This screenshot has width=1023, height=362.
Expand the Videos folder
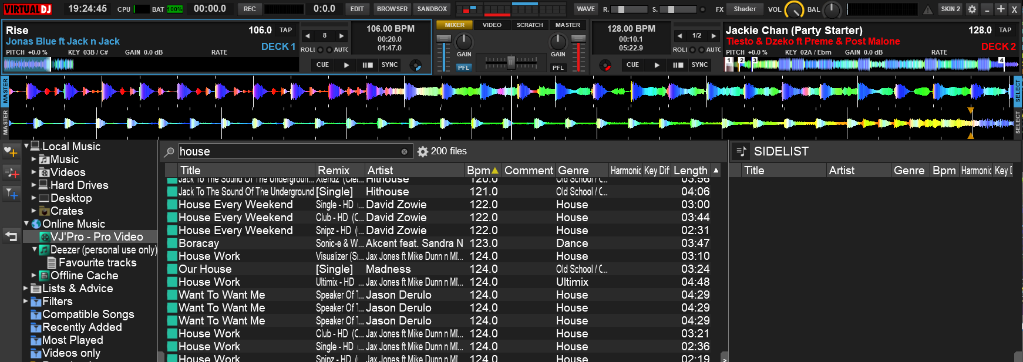(x=34, y=172)
